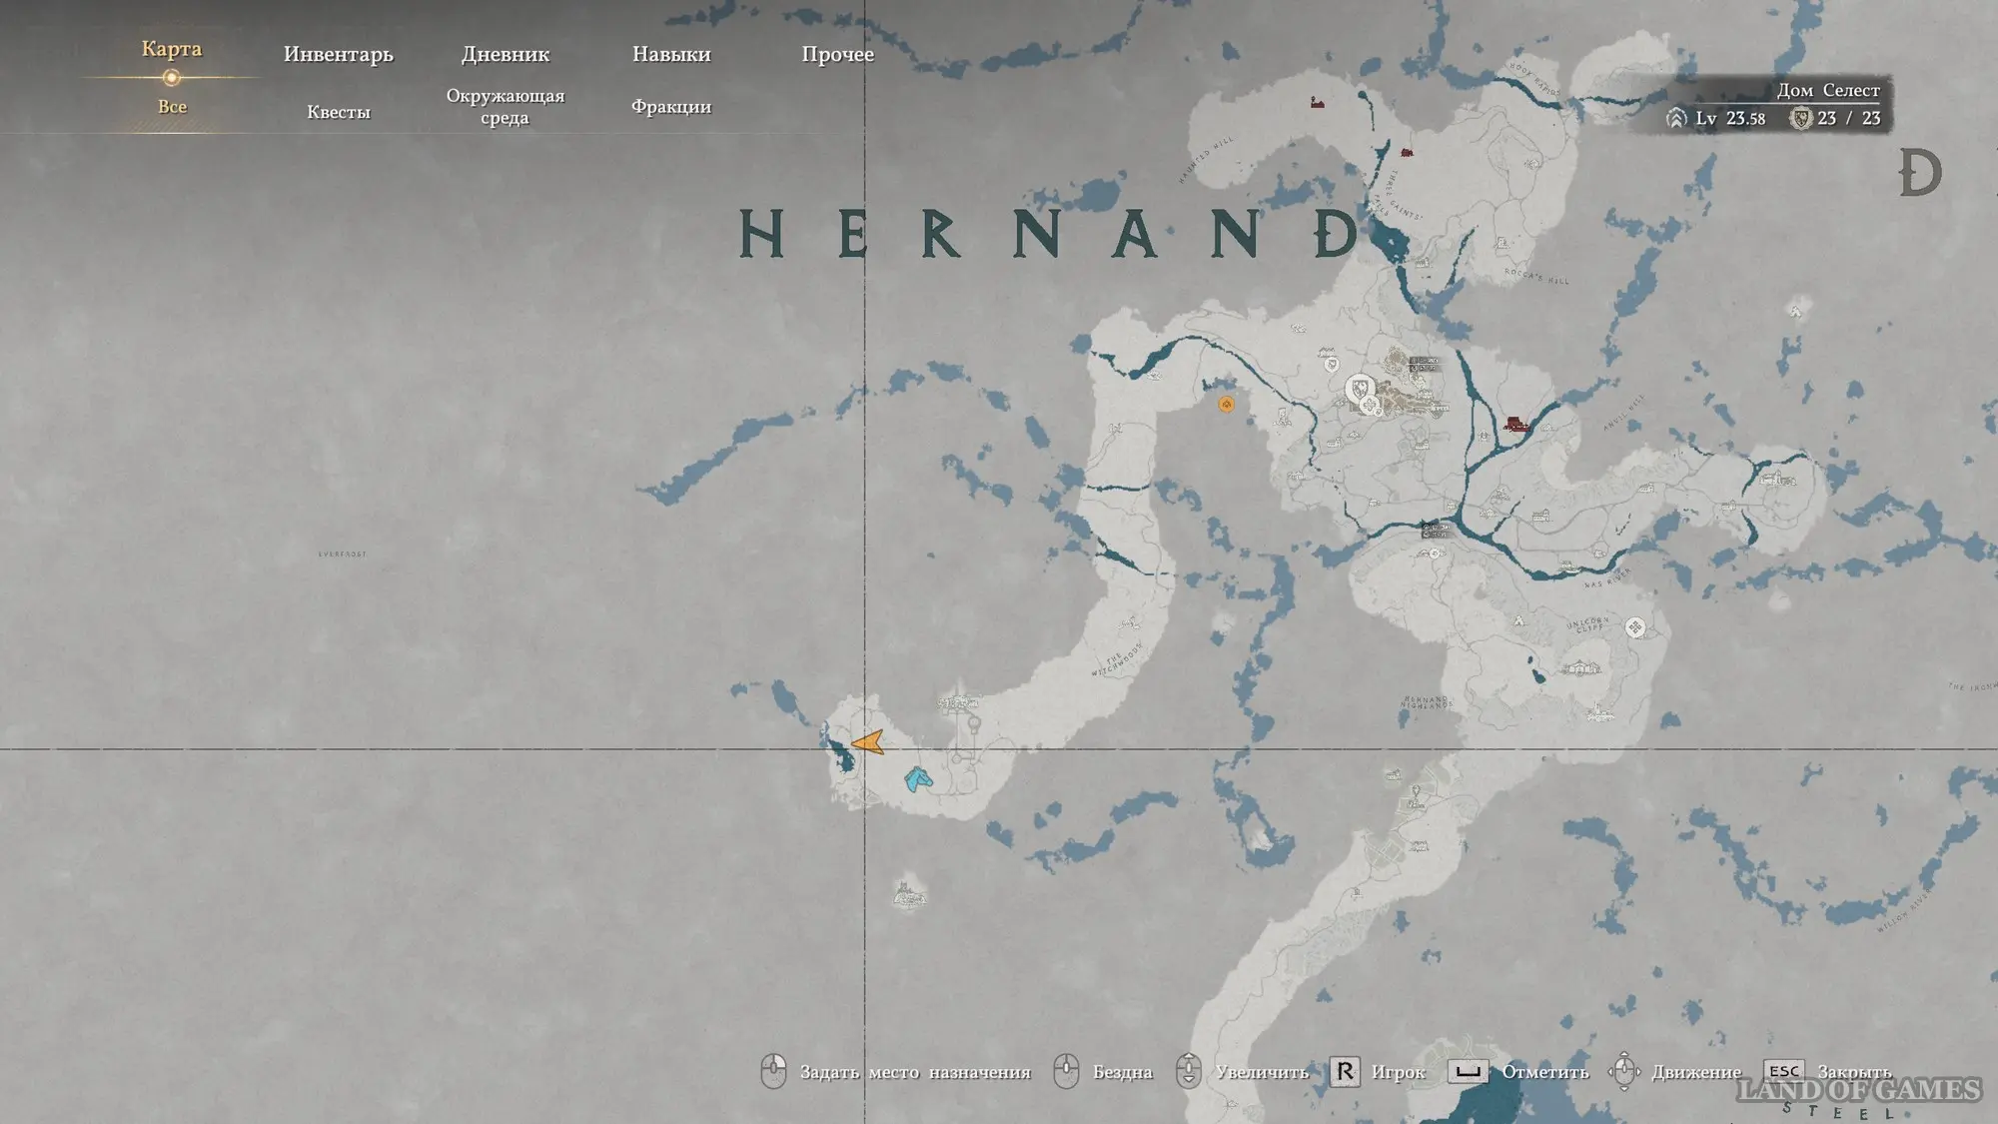Click the orange circular quest marker
The width and height of the screenshot is (1998, 1124).
click(x=1226, y=404)
